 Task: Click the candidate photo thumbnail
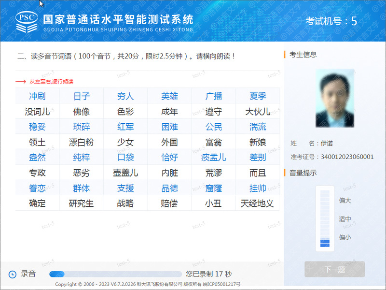335,98
